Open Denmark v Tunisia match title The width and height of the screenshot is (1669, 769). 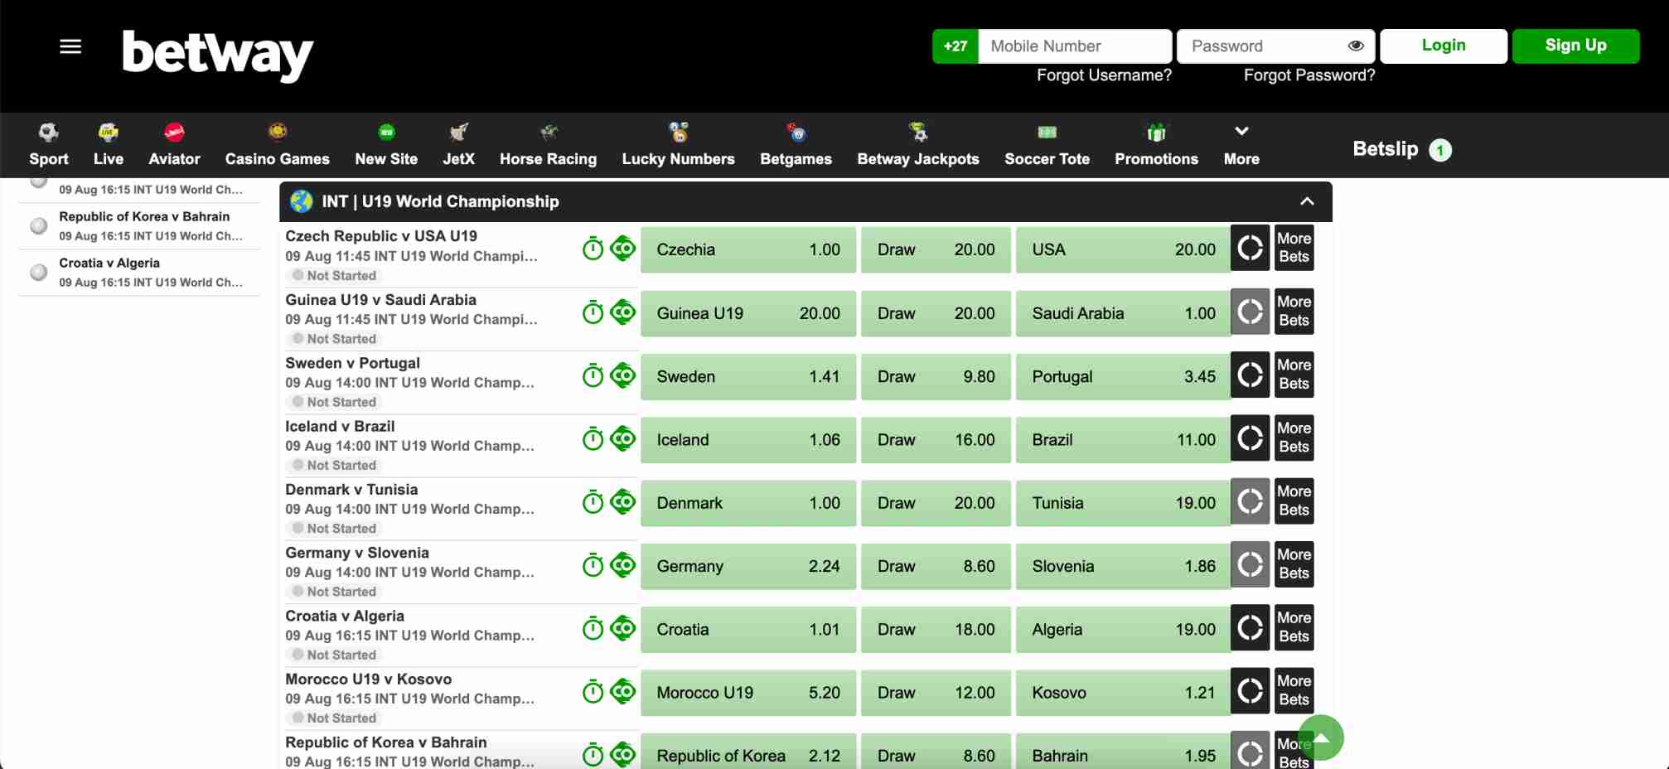pos(351,489)
